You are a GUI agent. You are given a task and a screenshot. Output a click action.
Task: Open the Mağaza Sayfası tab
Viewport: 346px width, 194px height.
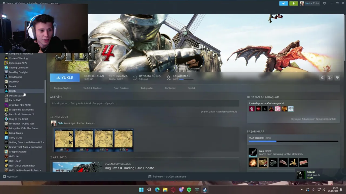click(62, 88)
